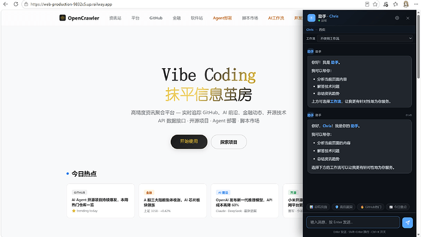This screenshot has height=237, width=421.
Task: Close the assistant chat panel
Action: [x=408, y=18]
